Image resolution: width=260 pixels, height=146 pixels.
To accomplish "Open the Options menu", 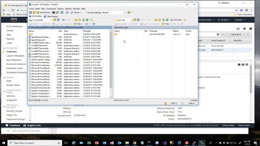I will pyautogui.click(x=68, y=9).
